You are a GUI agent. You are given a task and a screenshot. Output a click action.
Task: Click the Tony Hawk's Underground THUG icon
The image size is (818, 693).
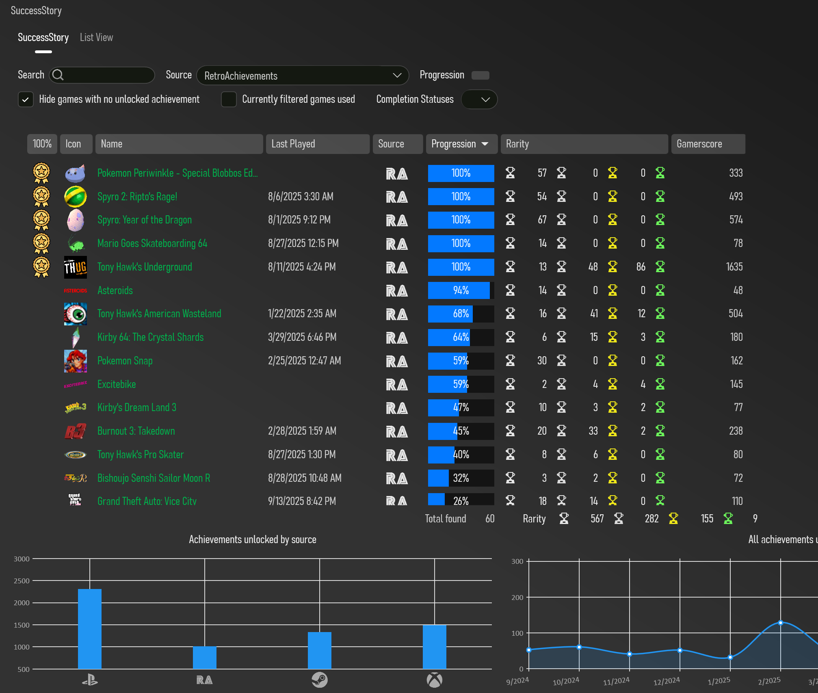click(75, 267)
